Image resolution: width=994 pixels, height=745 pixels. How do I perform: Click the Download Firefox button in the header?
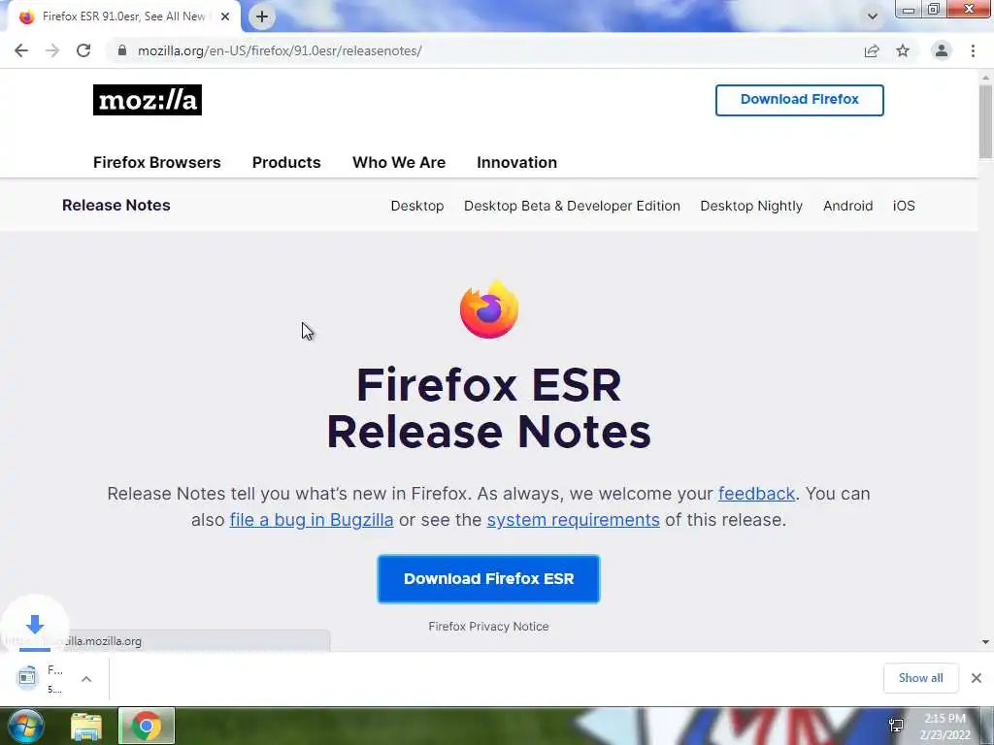800,100
